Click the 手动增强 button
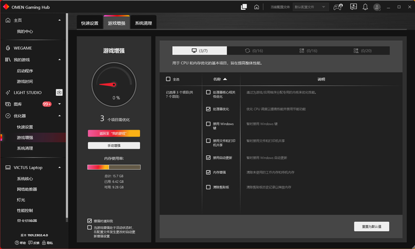 [x=114, y=145]
